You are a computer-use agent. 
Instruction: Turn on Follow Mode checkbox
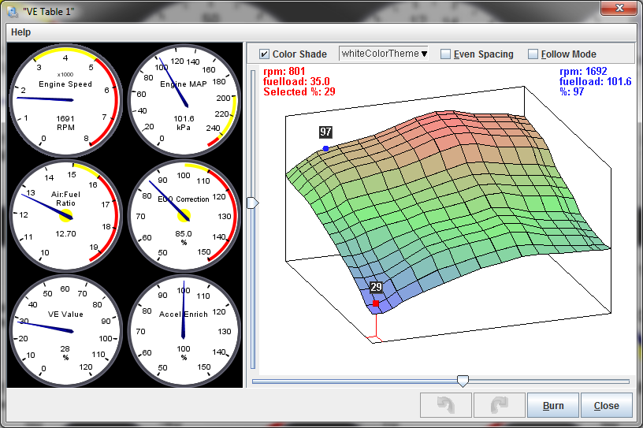click(533, 54)
